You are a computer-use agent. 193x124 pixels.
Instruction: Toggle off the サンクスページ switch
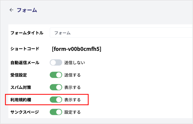point(56,112)
